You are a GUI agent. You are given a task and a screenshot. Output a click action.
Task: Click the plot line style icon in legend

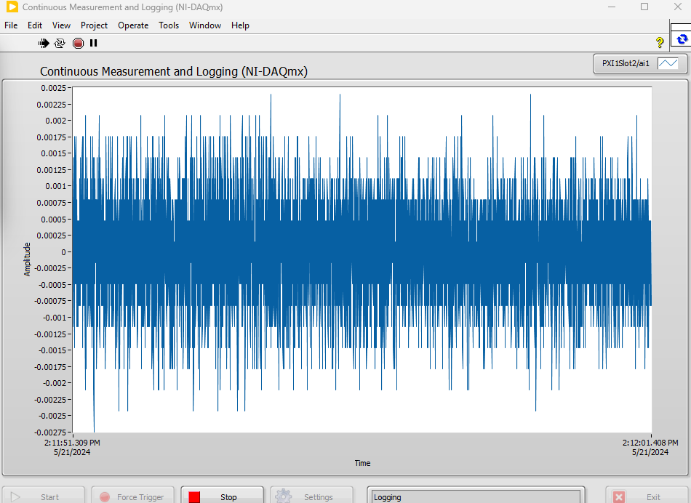click(667, 63)
